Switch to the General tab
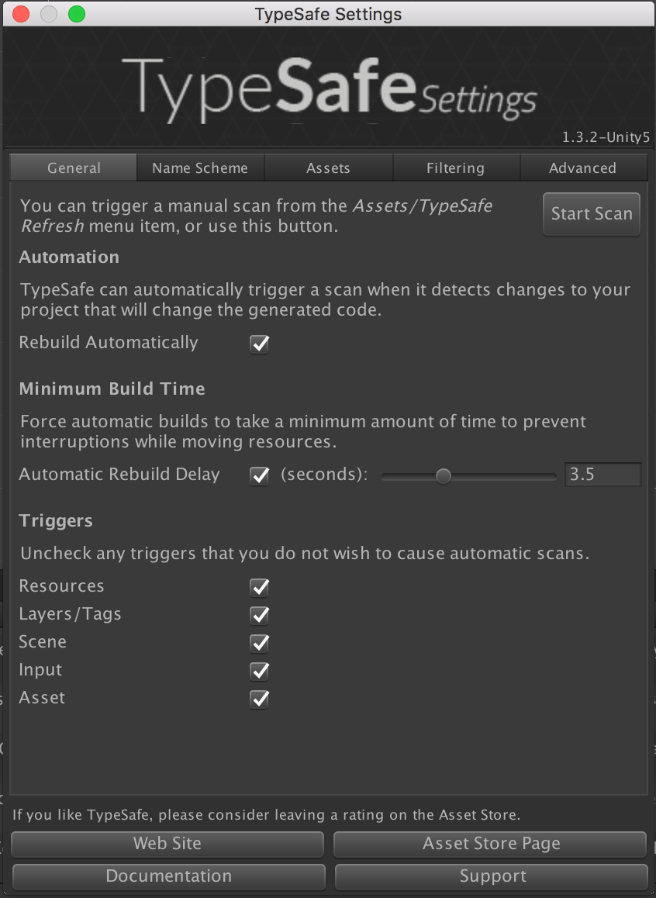The width and height of the screenshot is (656, 898). click(74, 168)
